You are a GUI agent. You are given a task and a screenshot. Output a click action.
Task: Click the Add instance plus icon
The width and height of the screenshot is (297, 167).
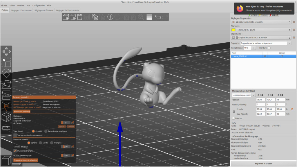(110, 17)
